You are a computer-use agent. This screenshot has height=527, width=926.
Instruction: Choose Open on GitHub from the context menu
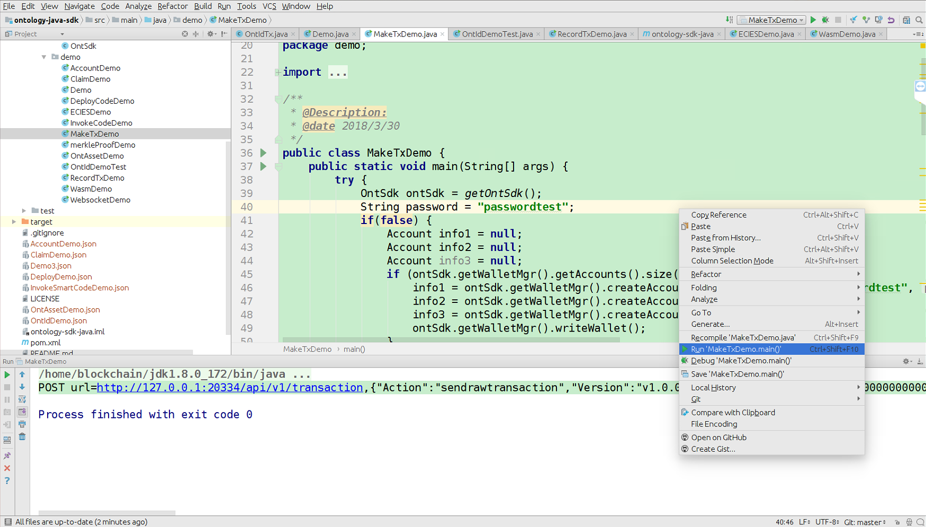click(x=771, y=437)
